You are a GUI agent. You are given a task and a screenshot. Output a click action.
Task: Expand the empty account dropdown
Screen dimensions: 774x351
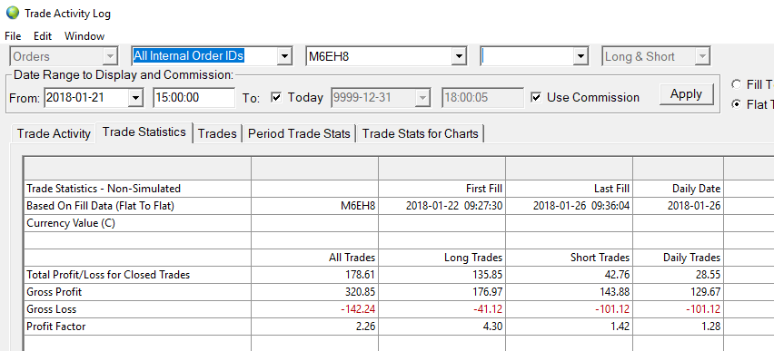click(580, 57)
